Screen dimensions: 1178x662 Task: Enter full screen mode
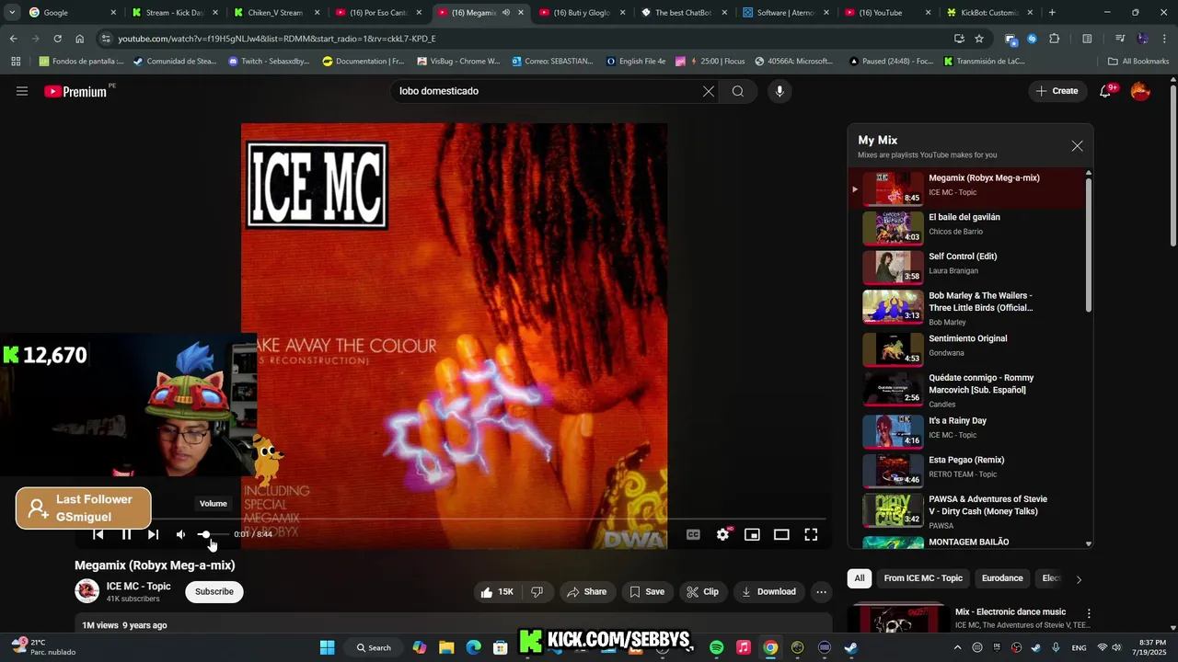811,534
